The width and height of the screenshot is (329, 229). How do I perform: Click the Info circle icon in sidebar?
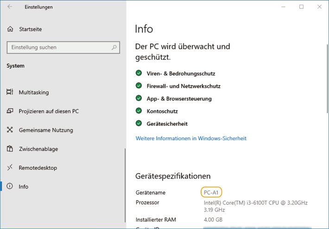10,186
